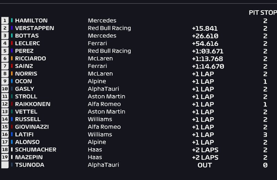Select position badge 10 for Gasly
The height and width of the screenshot is (180, 277).
coord(5,89)
